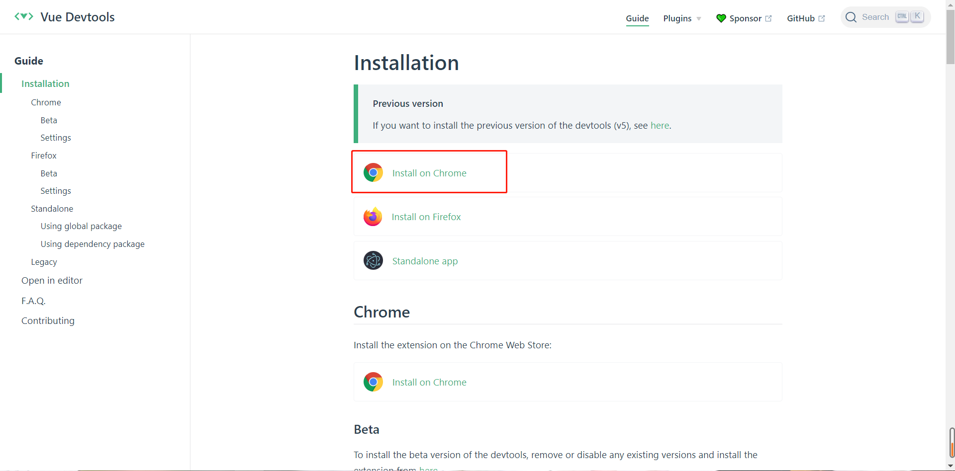955x471 pixels.
Task: Open Using dependency package sidebar entry
Action: point(93,244)
